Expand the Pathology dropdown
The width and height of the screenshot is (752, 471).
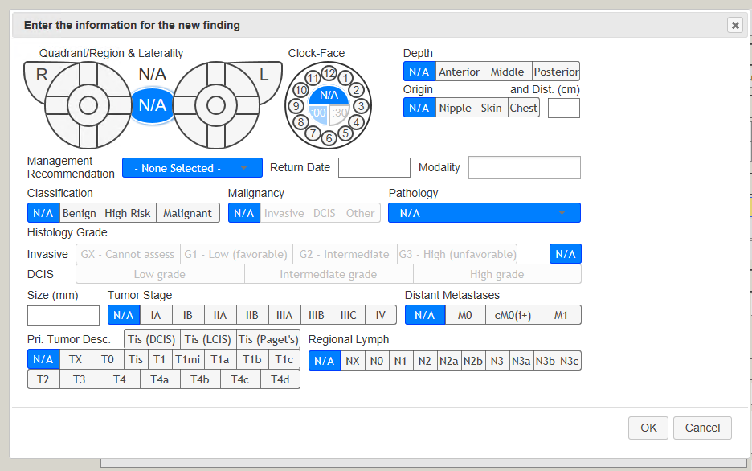pyautogui.click(x=484, y=212)
